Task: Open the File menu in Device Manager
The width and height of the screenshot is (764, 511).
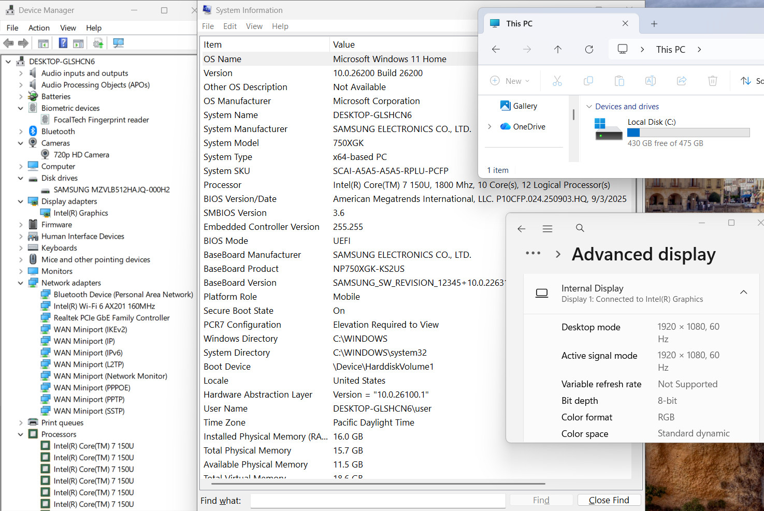Action: [12, 28]
